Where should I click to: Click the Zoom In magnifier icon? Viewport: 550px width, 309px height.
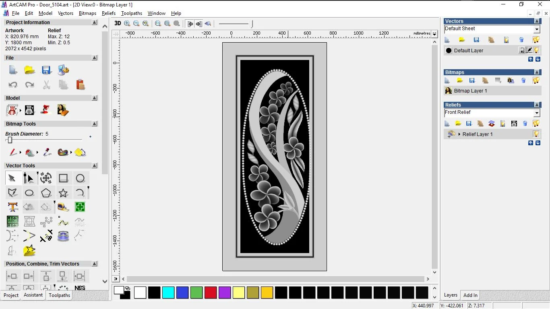[127, 24]
